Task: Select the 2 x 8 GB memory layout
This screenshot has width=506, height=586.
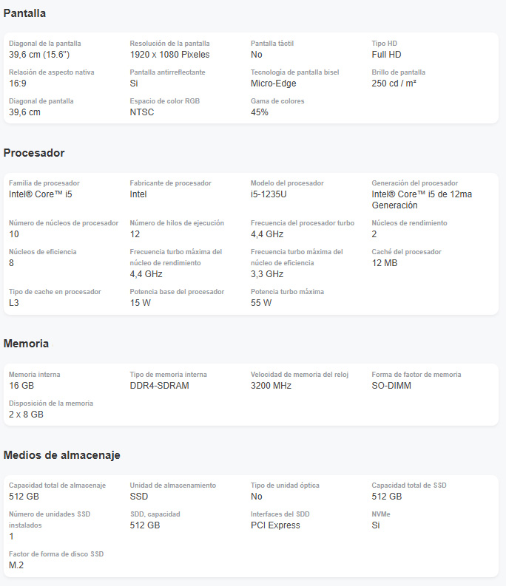Action: coord(26,415)
